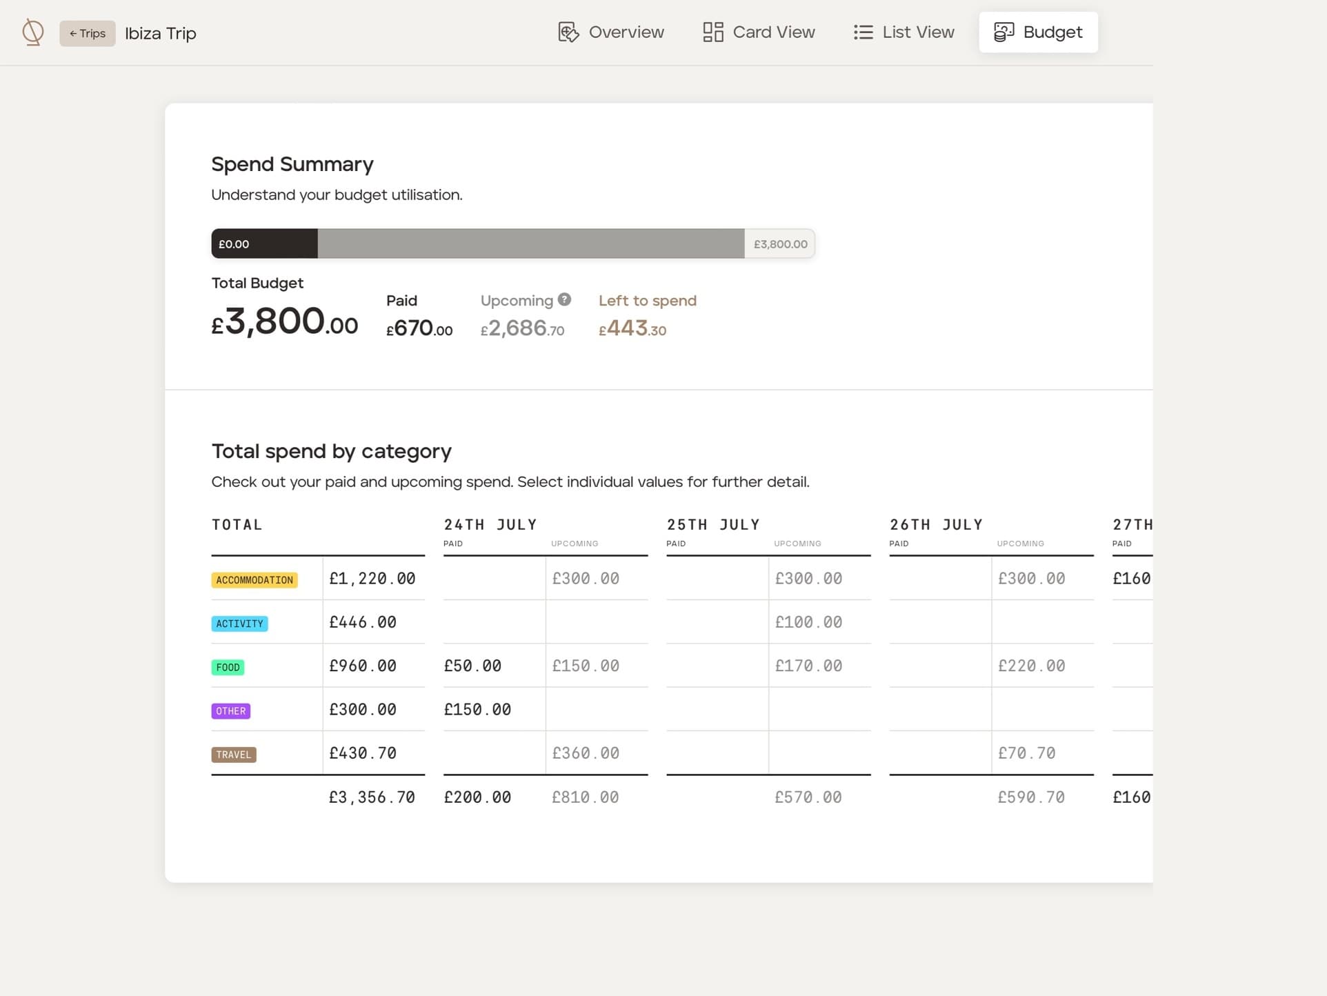Switch to Card View tab
Image resolution: width=1327 pixels, height=996 pixels.
point(759,32)
